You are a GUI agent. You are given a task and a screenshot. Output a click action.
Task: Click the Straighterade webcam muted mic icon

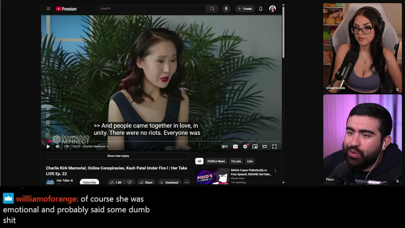point(397,89)
